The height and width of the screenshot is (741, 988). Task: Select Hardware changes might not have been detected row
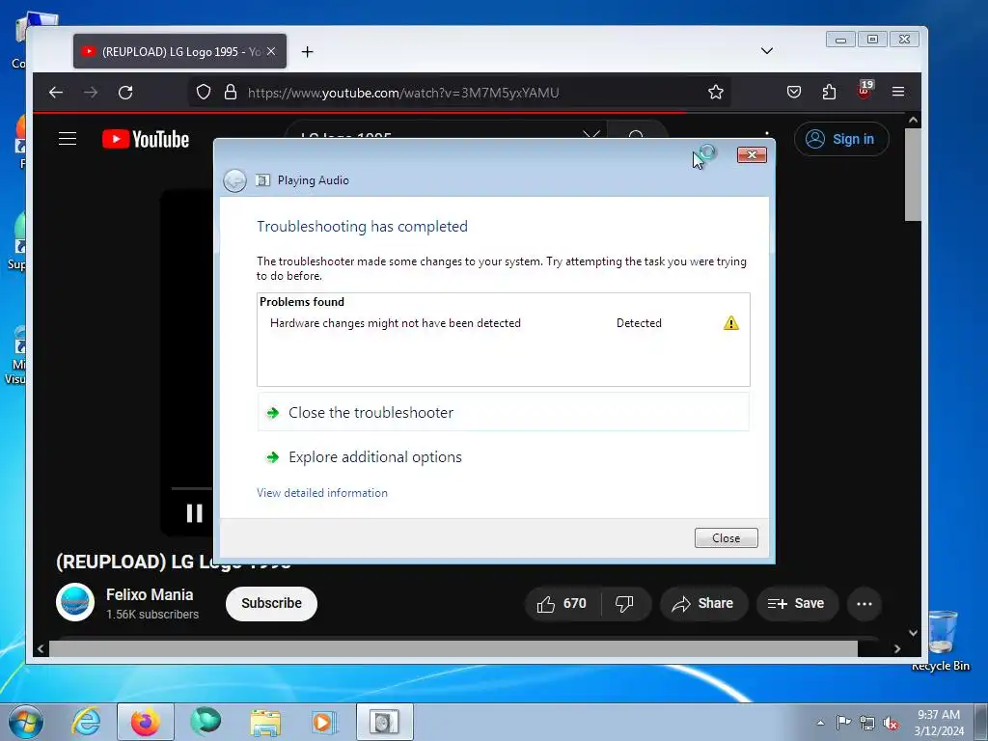[x=503, y=323]
